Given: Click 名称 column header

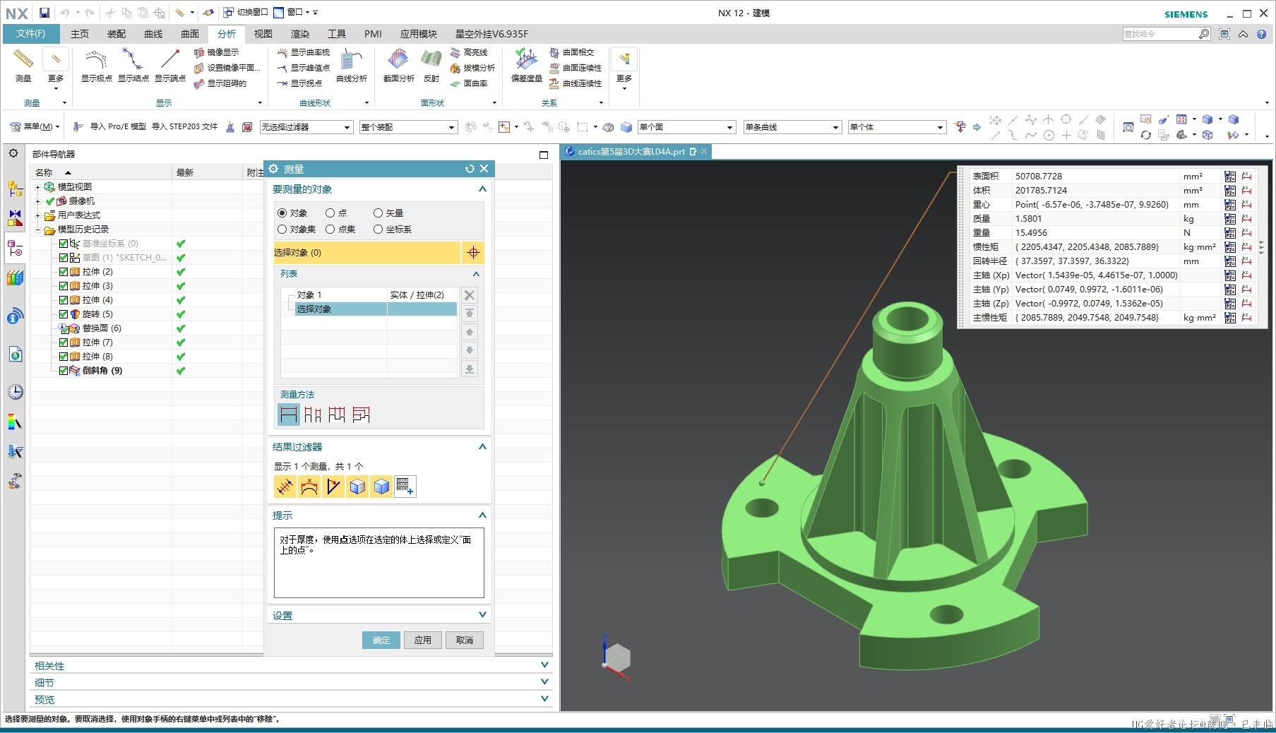Looking at the screenshot, I should click(x=102, y=172).
